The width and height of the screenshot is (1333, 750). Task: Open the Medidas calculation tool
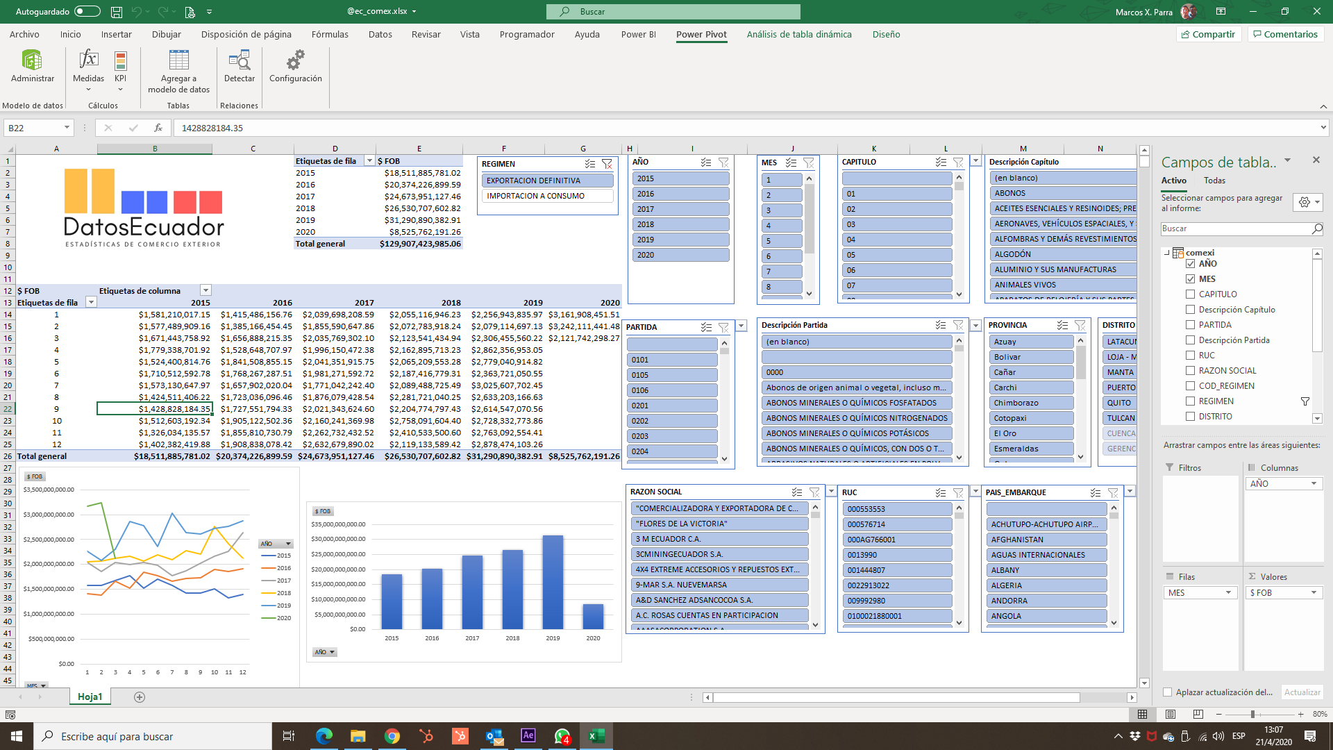[x=88, y=69]
